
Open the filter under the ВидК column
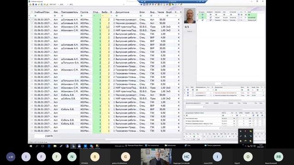(167, 16)
